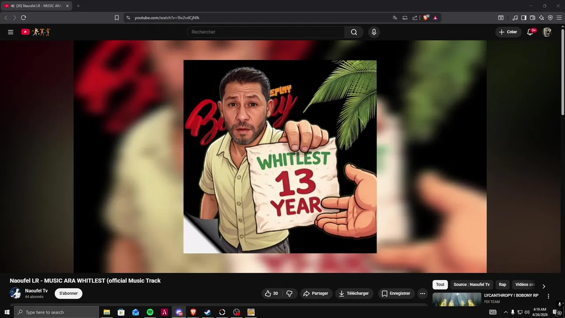Viewport: 565px width, 318px height.
Task: Click the Télécharger download button
Action: click(354, 293)
